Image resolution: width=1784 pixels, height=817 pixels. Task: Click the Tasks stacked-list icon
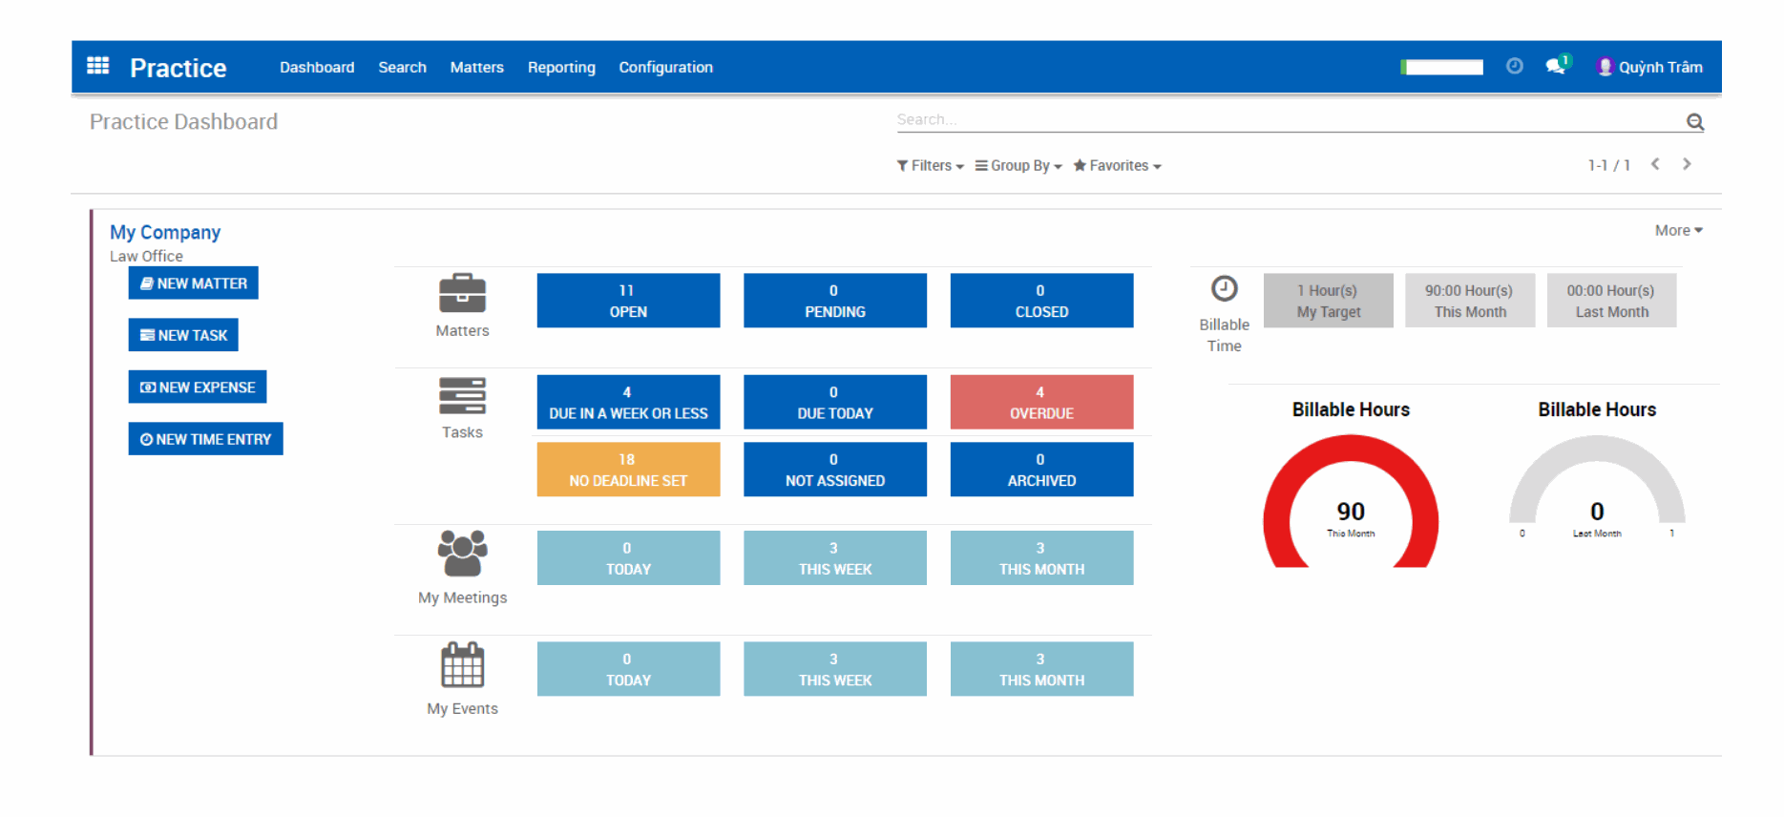pyautogui.click(x=462, y=396)
